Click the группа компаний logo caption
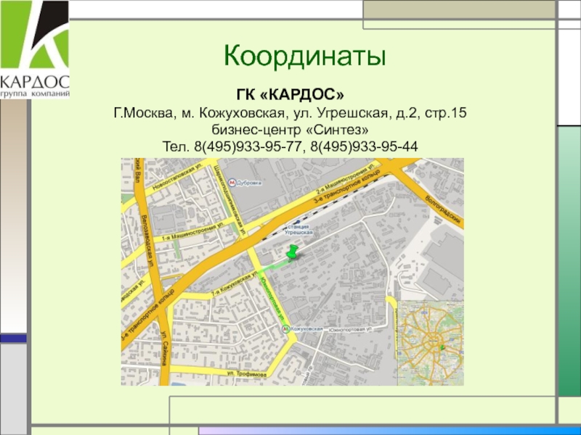 click(x=35, y=94)
